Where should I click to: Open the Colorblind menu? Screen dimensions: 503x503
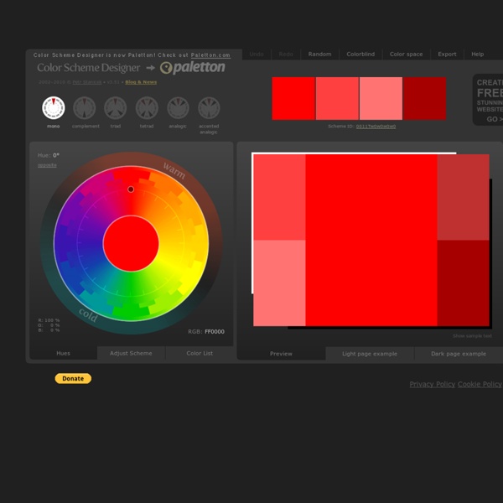360,54
